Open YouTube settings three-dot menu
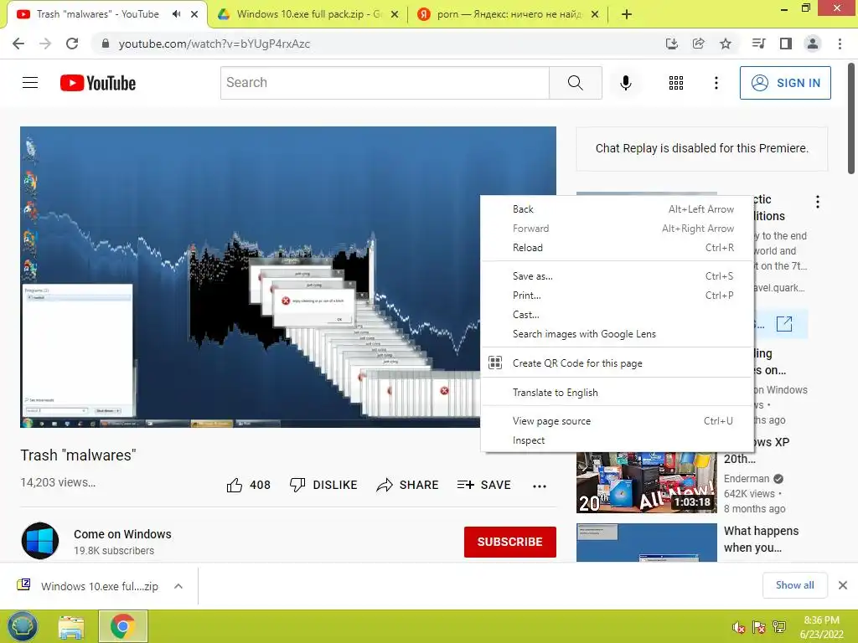 [x=716, y=83]
